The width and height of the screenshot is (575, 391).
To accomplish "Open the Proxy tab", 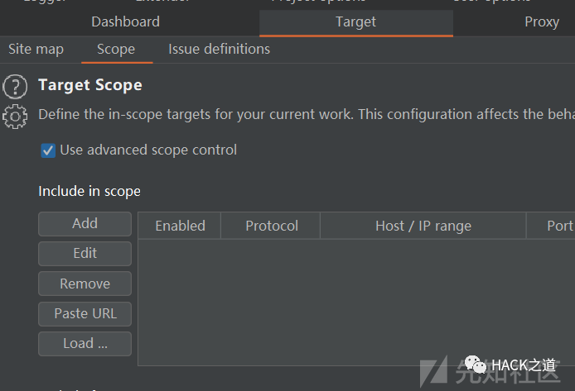I will point(542,22).
